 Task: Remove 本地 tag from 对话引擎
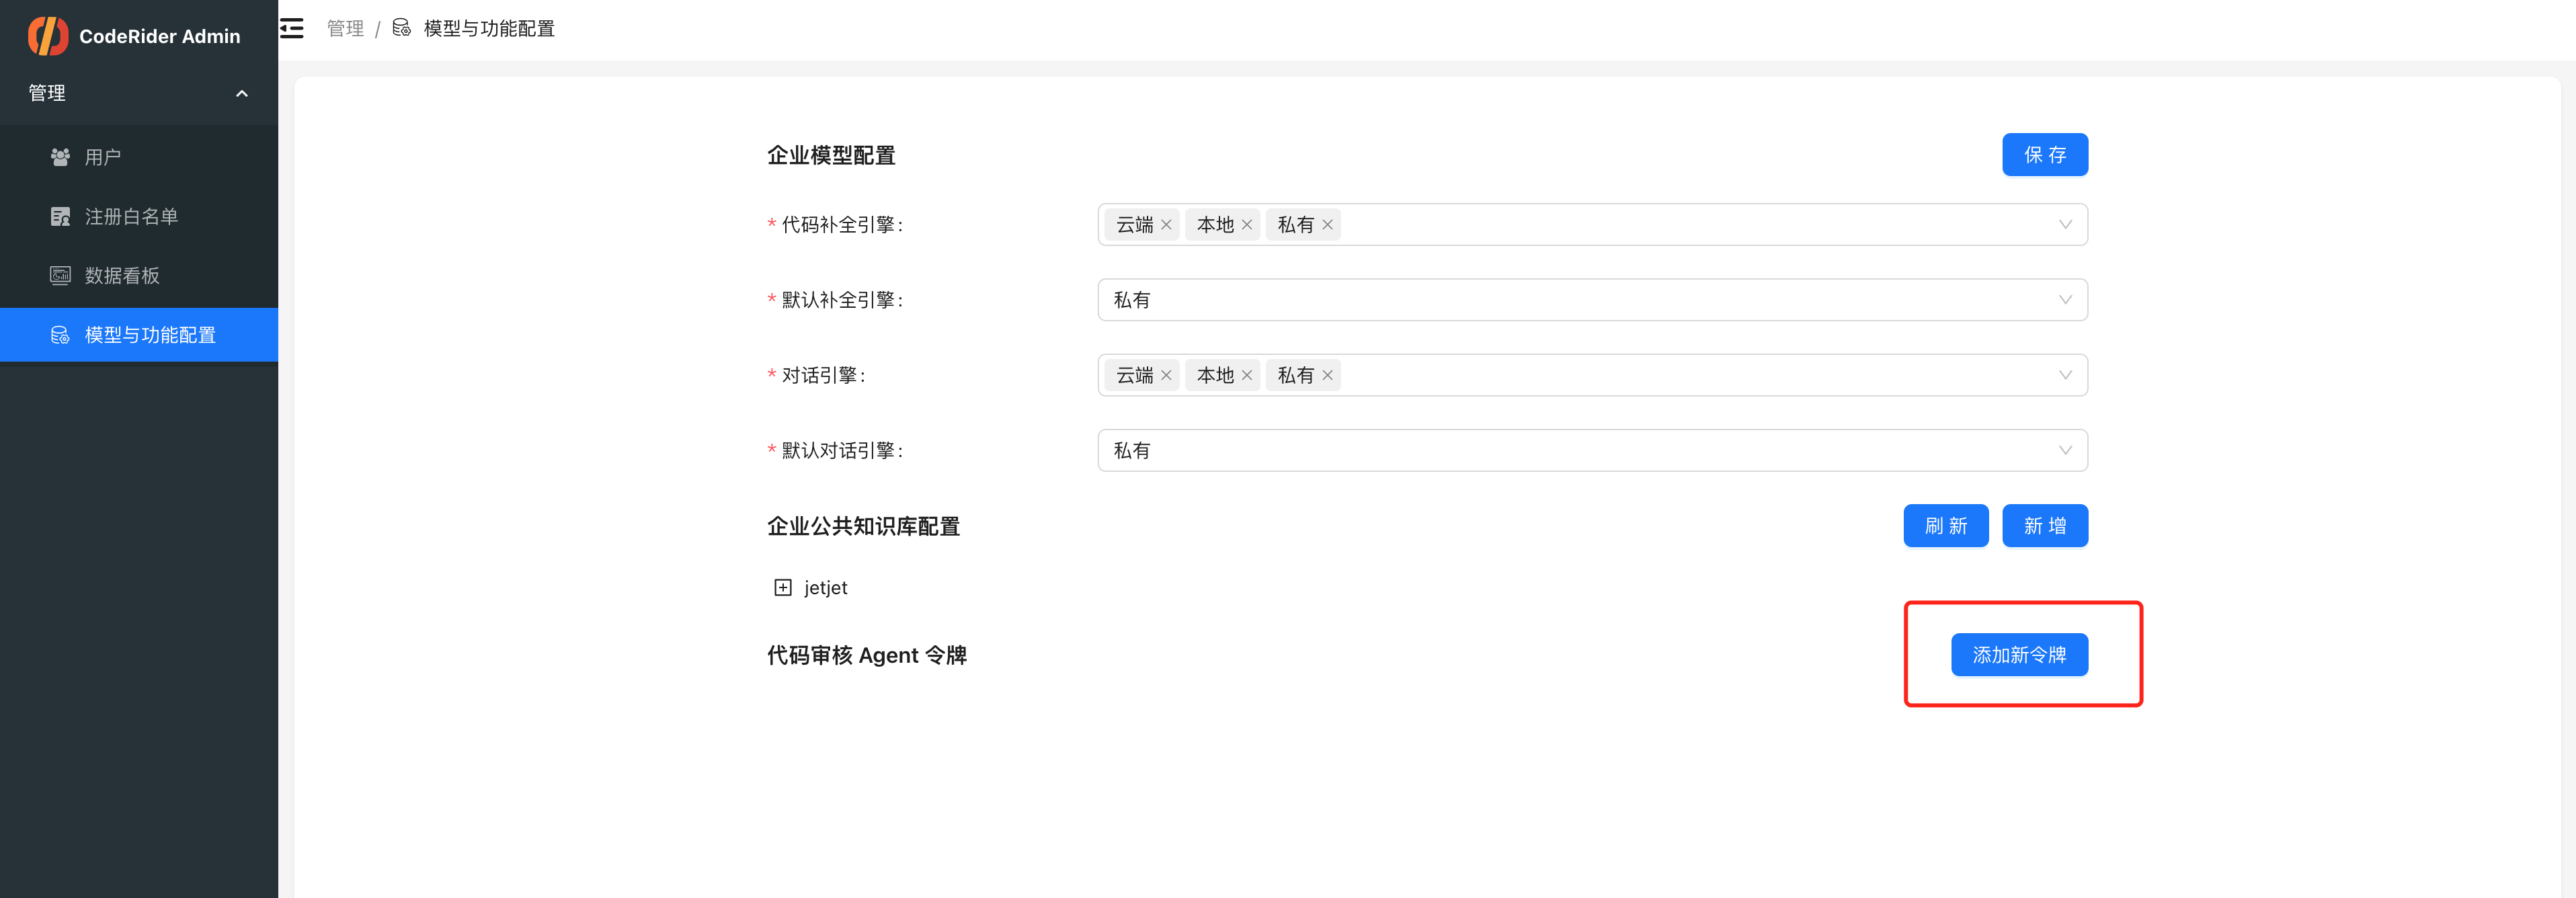1247,375
